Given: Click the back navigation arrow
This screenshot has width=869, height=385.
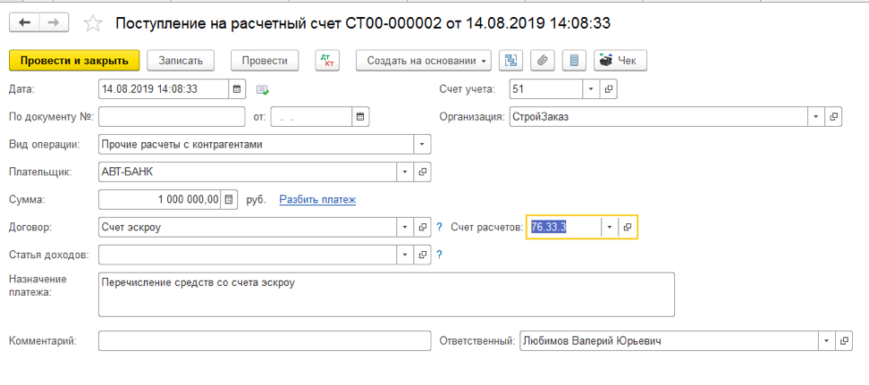Looking at the screenshot, I should pyautogui.click(x=24, y=22).
